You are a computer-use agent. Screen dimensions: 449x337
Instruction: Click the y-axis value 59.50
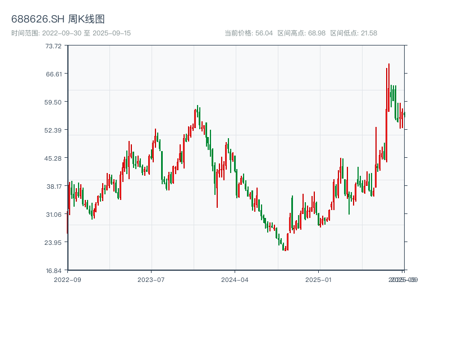click(53, 102)
